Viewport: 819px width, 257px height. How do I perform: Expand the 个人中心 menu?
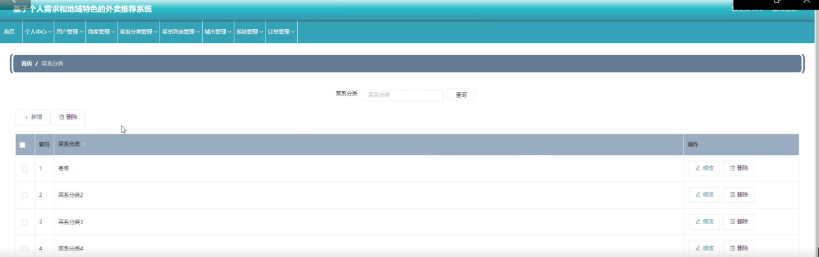click(37, 32)
